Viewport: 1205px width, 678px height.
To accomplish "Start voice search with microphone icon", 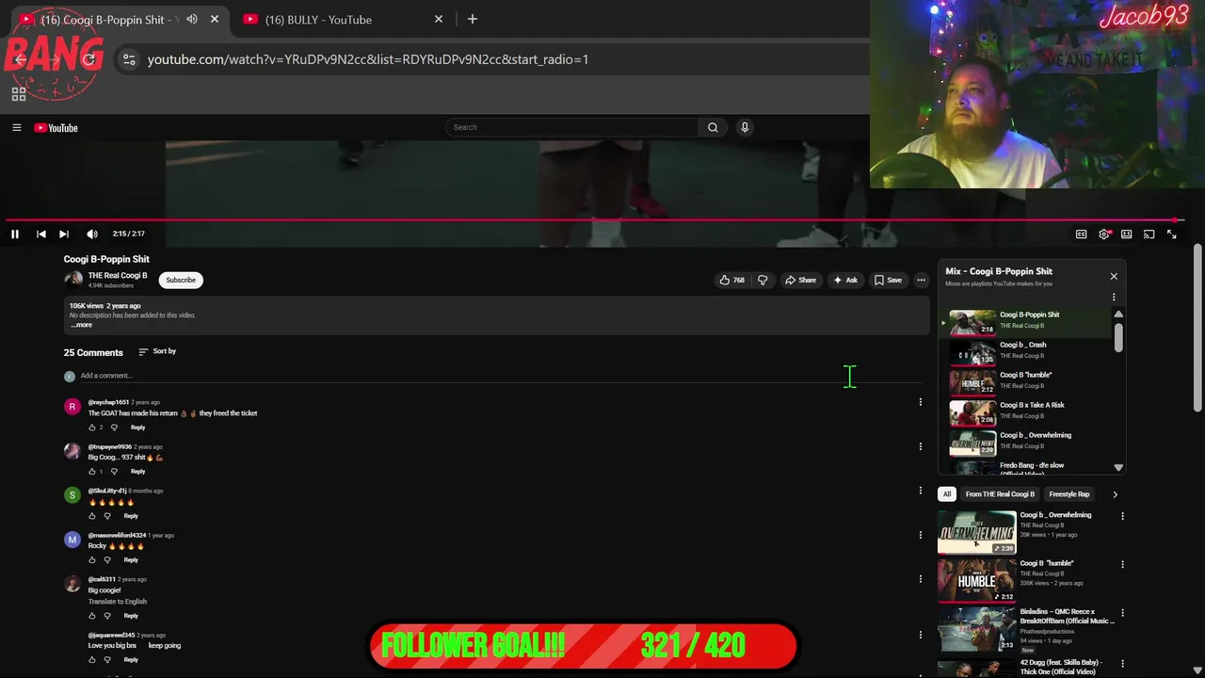I will click(745, 128).
